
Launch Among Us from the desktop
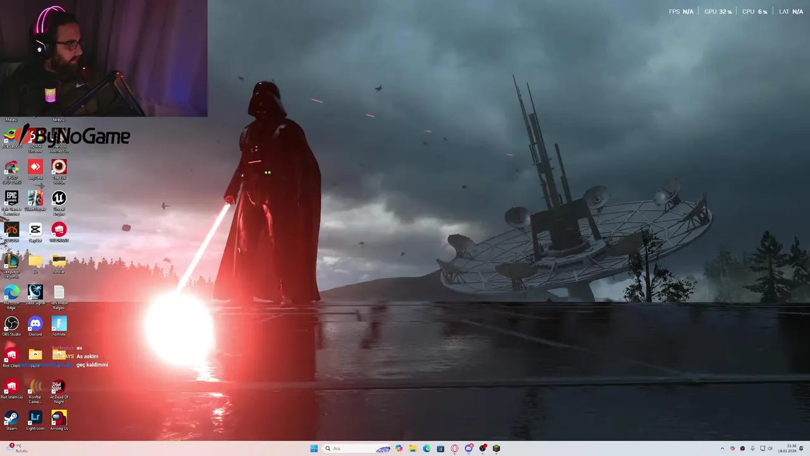[59, 421]
